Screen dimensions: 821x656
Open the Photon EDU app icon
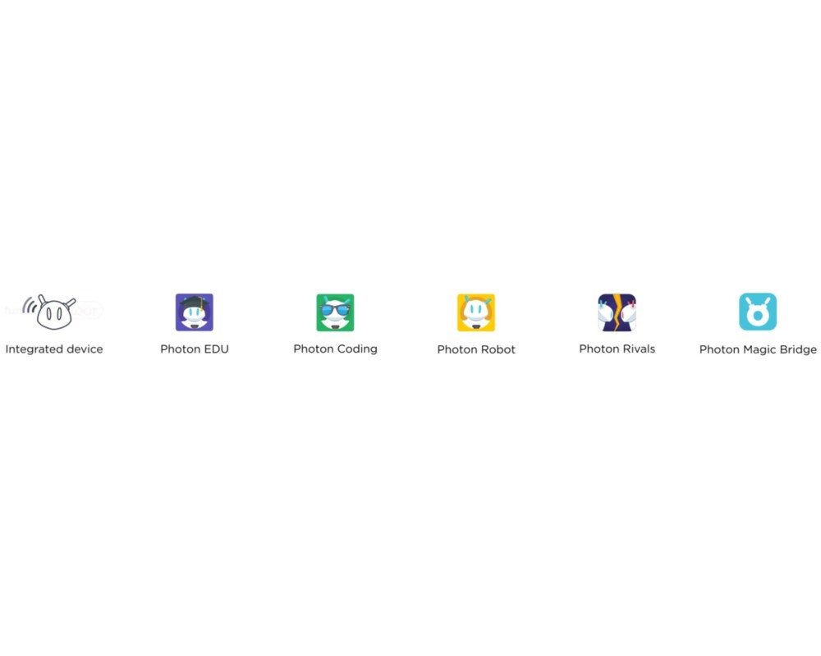[x=195, y=312]
